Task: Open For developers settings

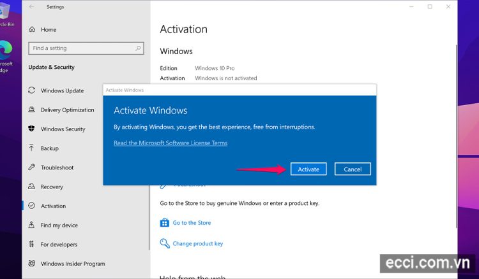Action: coord(59,244)
